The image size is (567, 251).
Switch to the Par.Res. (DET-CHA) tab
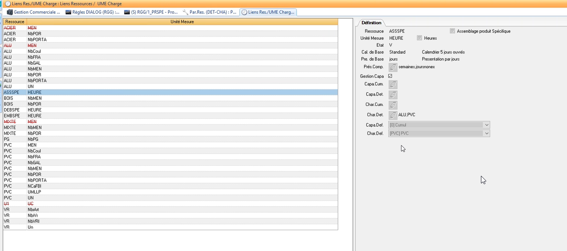pos(209,12)
